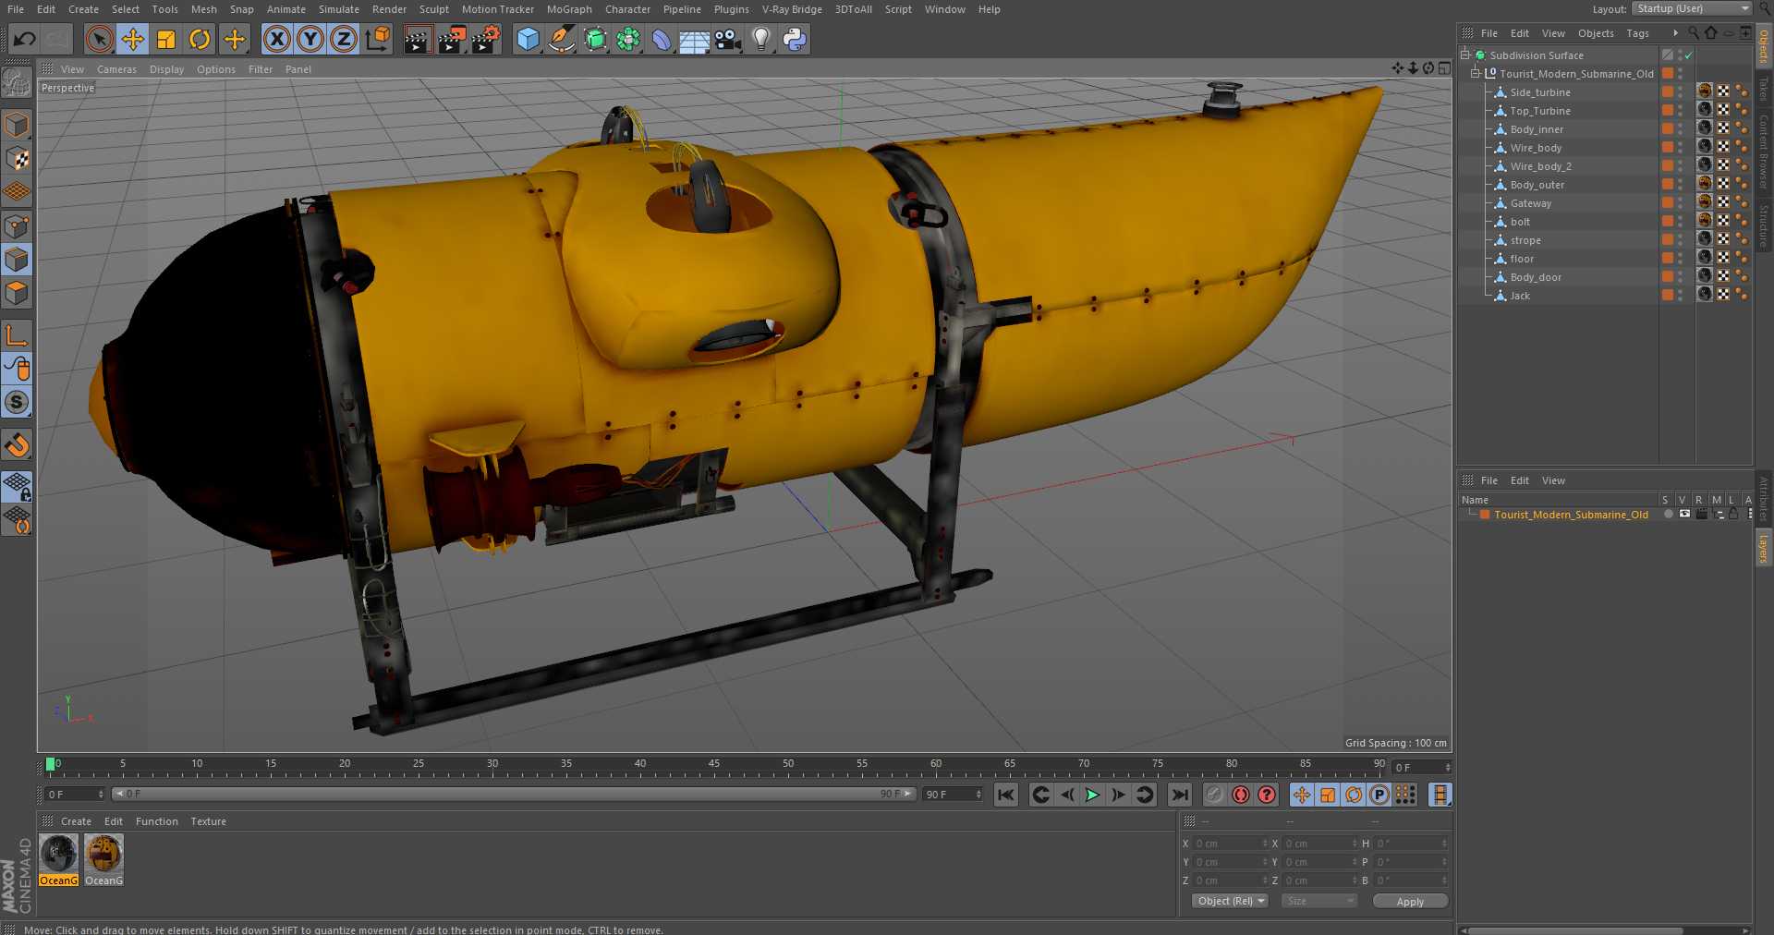Screen dimensions: 1774x935
Task: Play animation forward
Action: click(1092, 795)
